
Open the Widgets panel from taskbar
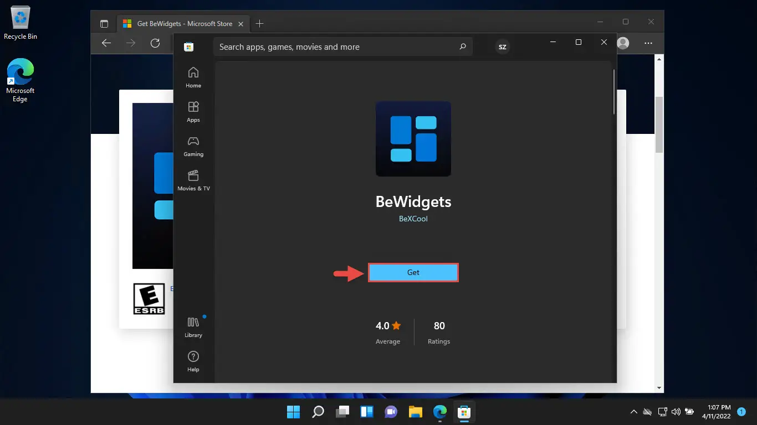[x=366, y=412]
